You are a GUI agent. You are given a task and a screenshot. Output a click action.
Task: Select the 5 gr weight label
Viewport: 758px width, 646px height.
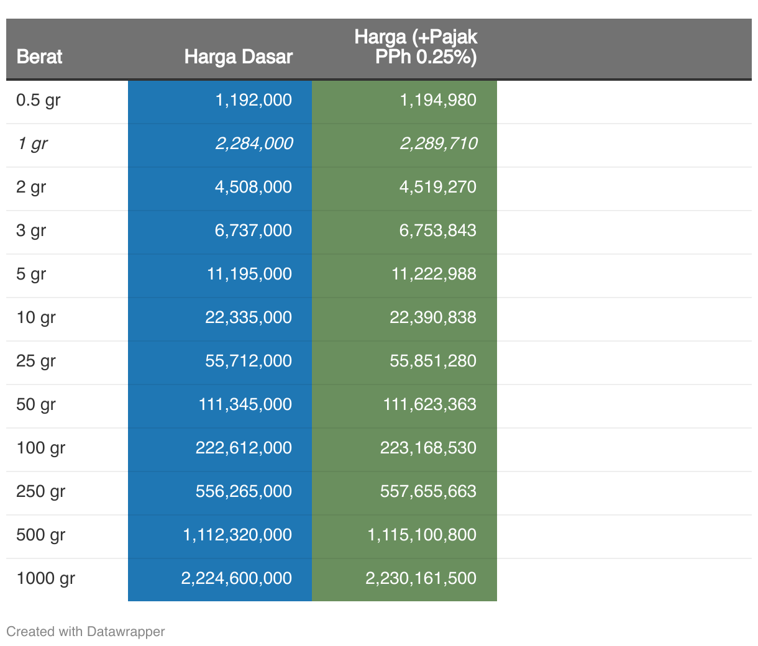point(31,274)
